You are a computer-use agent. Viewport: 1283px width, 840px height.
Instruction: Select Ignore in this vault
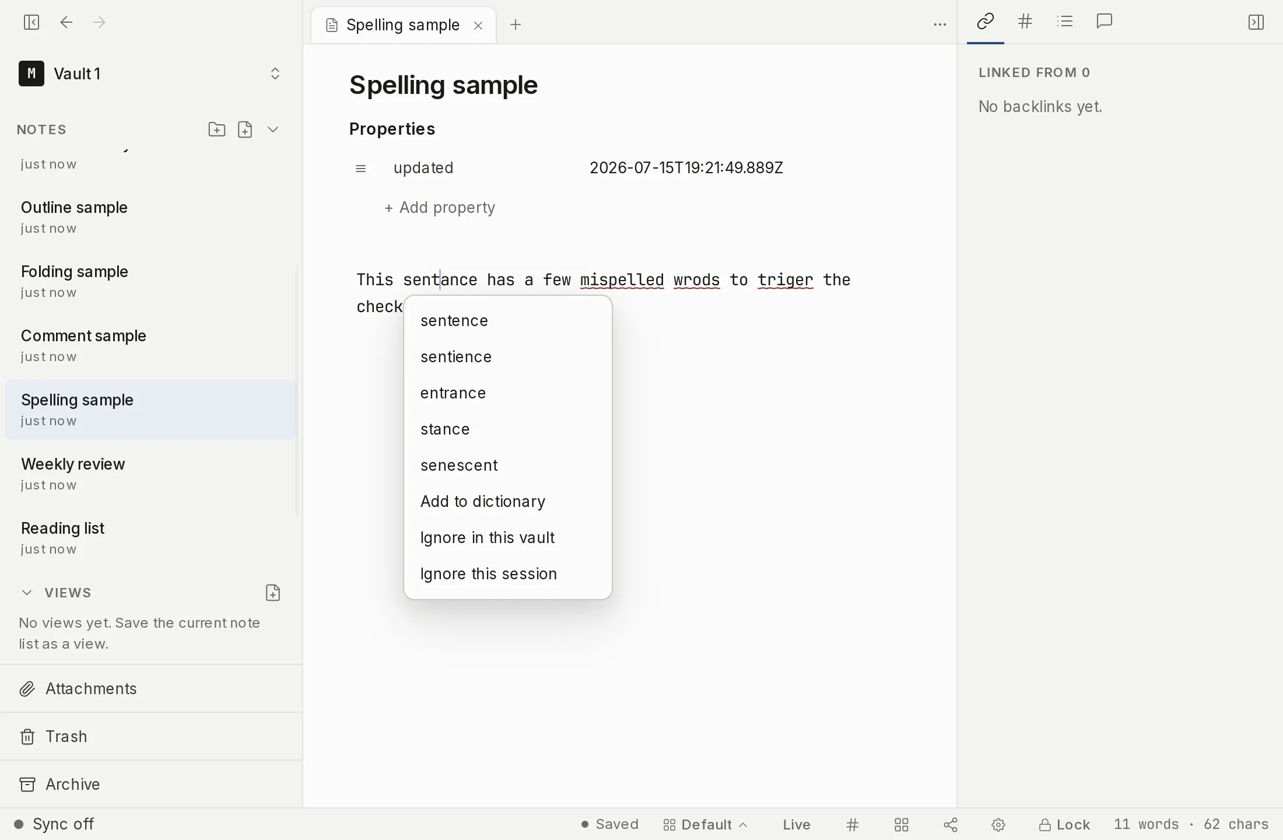coord(508,538)
